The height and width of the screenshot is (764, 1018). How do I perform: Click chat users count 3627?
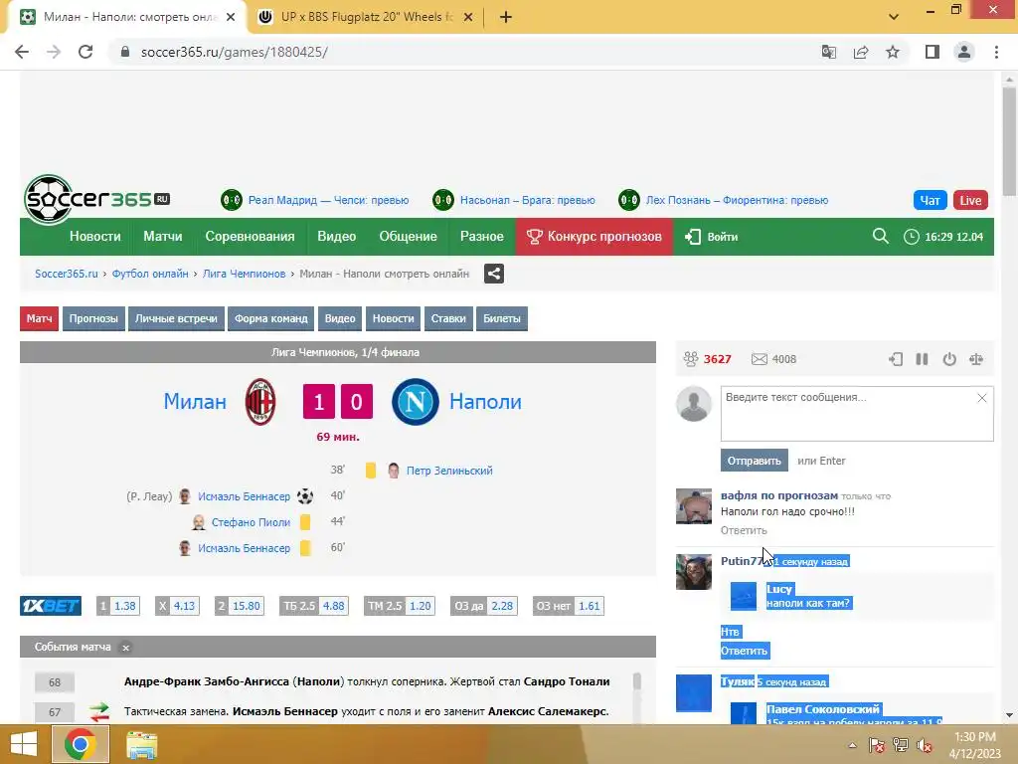(x=707, y=358)
